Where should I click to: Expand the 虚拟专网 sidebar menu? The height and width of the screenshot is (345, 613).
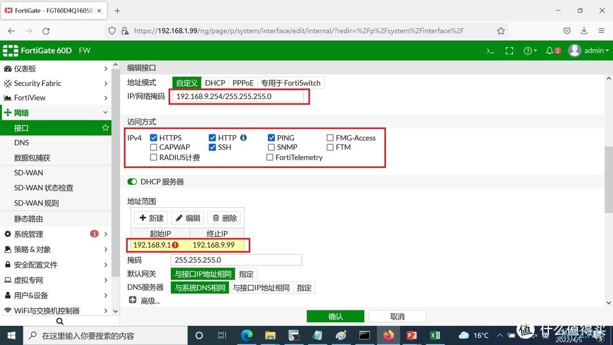point(56,280)
